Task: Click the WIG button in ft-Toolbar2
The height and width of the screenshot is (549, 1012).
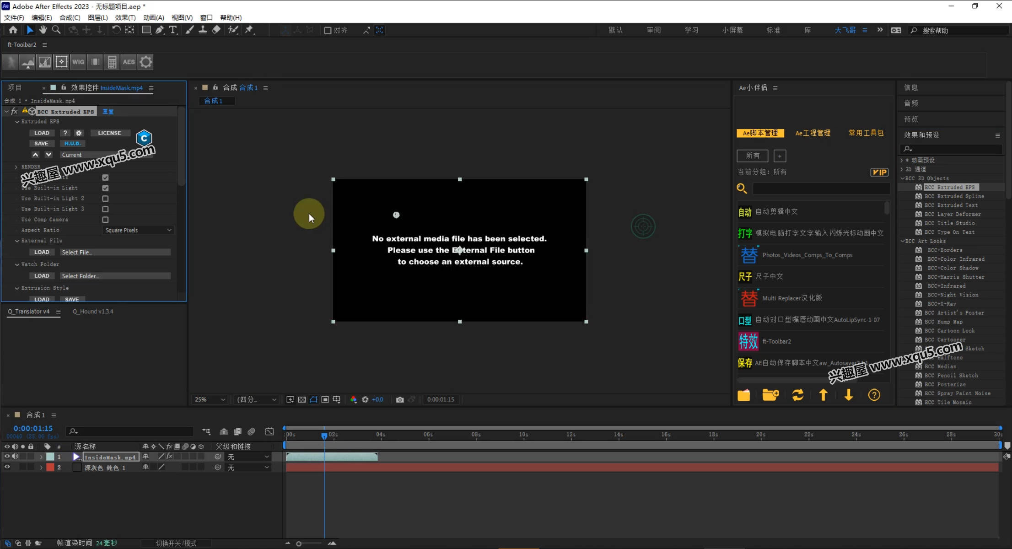Action: tap(78, 62)
